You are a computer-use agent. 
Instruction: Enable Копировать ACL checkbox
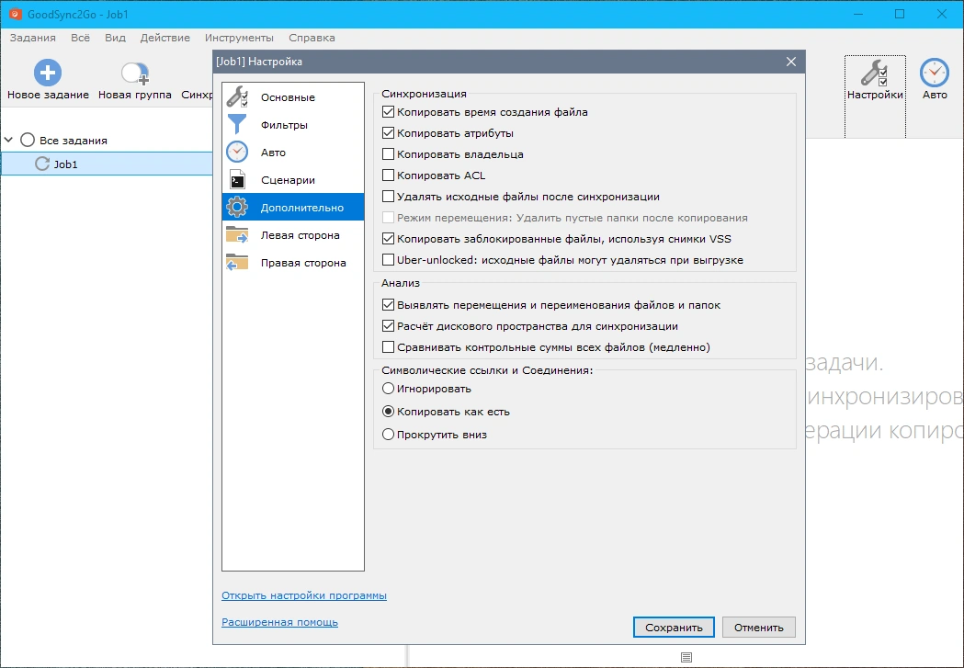[388, 175]
